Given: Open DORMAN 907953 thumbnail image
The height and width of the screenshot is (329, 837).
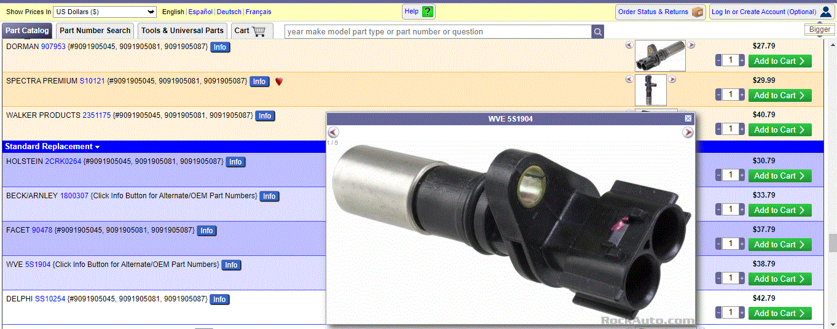Looking at the screenshot, I should coord(660,56).
